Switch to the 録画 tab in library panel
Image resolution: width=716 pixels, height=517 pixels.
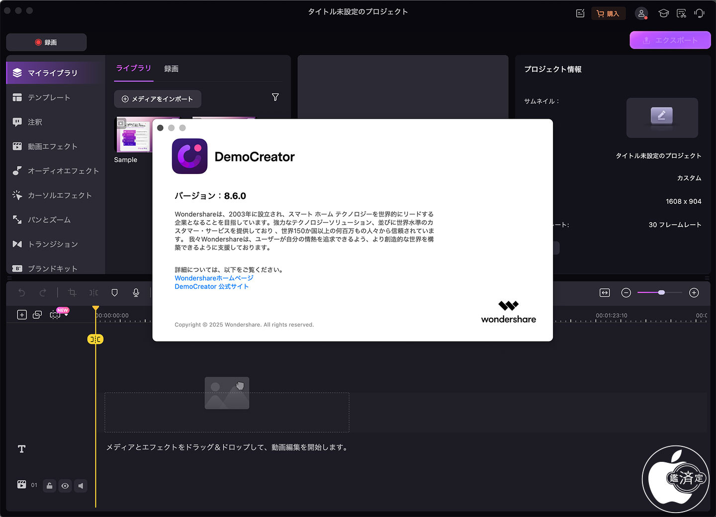tap(171, 69)
